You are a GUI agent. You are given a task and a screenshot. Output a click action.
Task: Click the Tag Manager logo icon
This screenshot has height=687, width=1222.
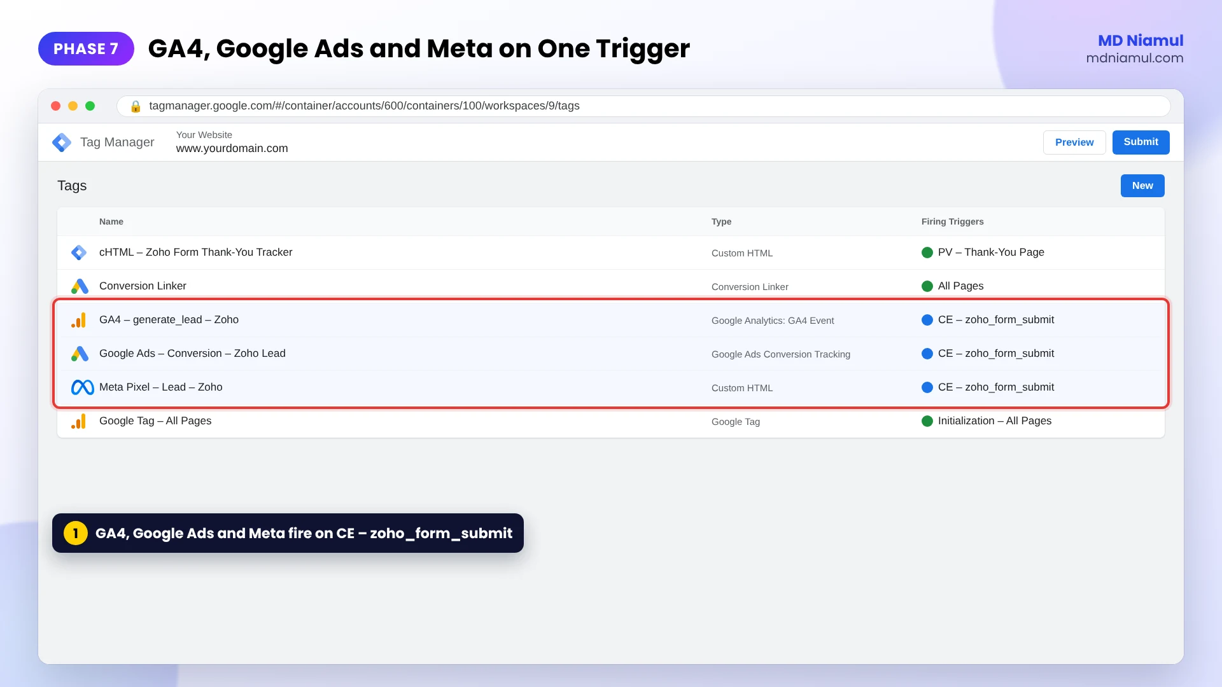[62, 142]
